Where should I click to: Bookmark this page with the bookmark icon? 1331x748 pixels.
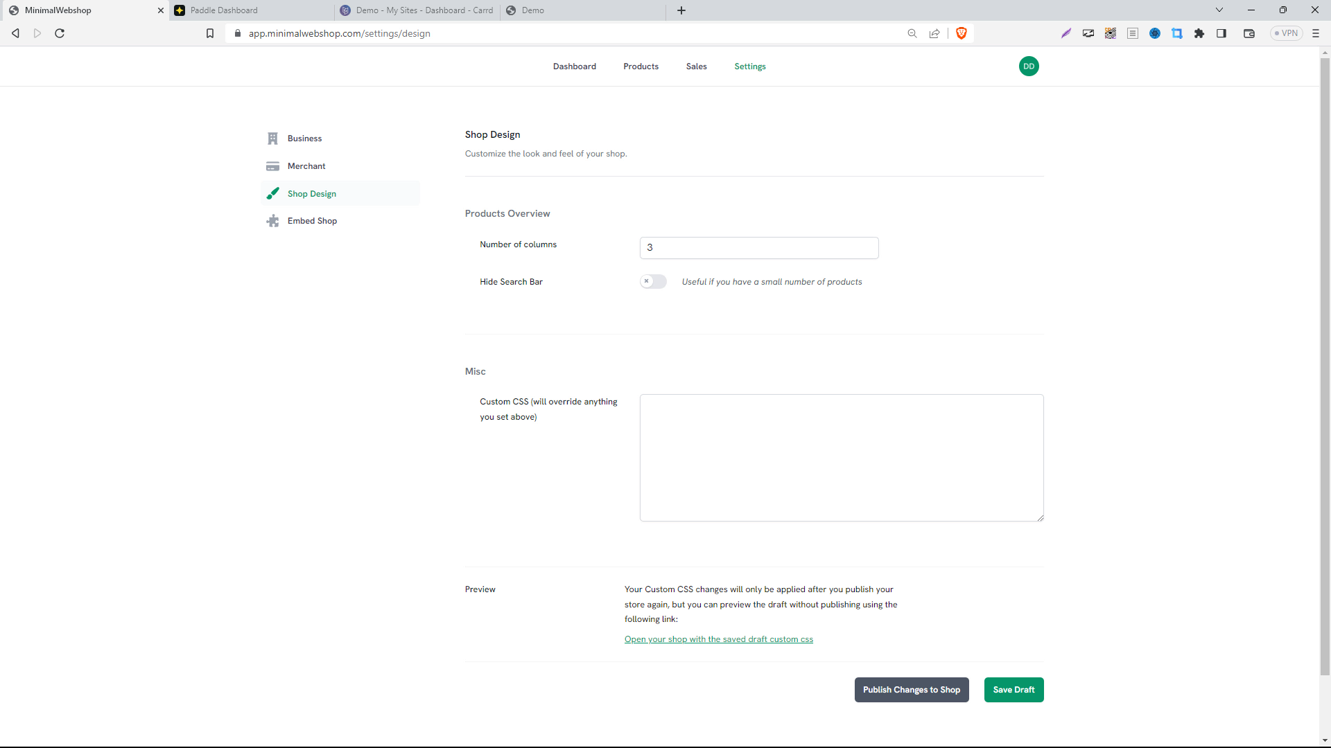(210, 33)
